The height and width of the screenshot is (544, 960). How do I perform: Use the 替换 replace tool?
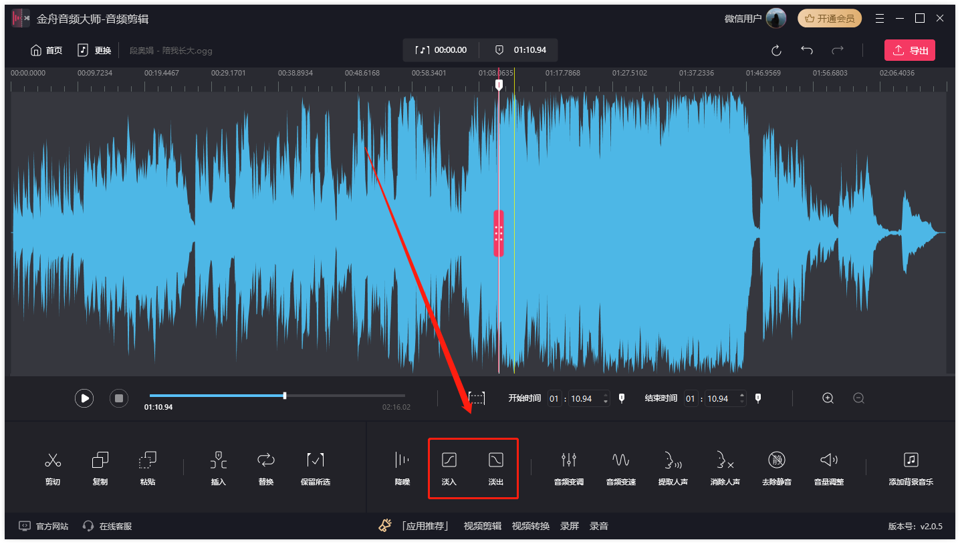click(x=266, y=468)
